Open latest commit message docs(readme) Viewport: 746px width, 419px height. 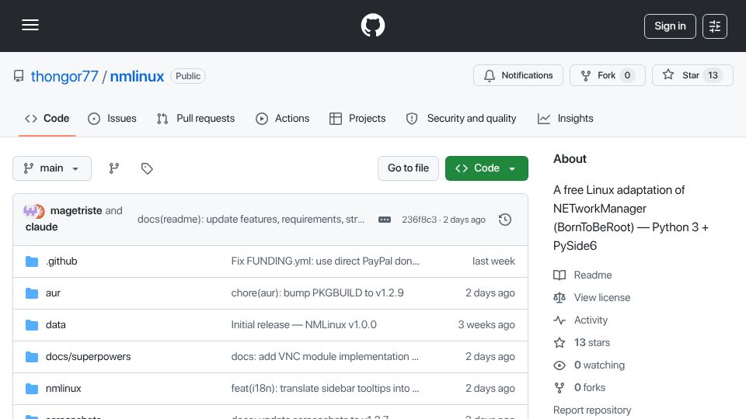coord(251,220)
